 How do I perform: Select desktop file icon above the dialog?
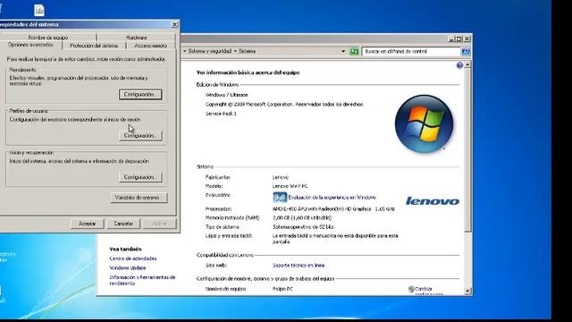pyautogui.click(x=39, y=10)
